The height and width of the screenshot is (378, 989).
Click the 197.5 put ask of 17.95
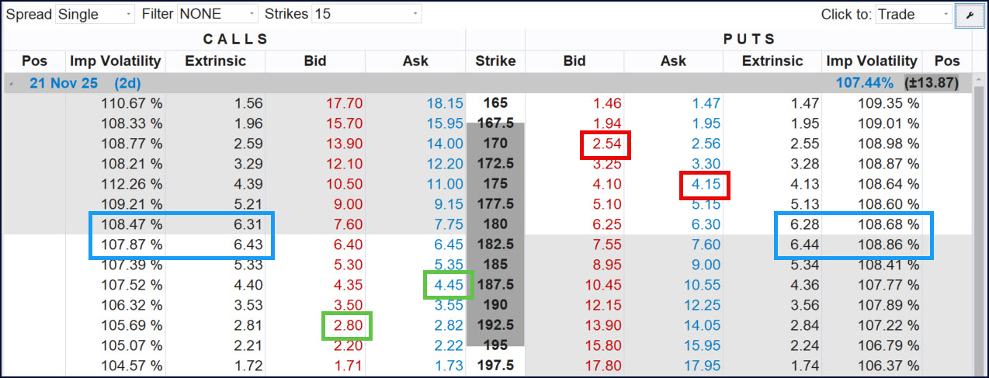click(703, 366)
